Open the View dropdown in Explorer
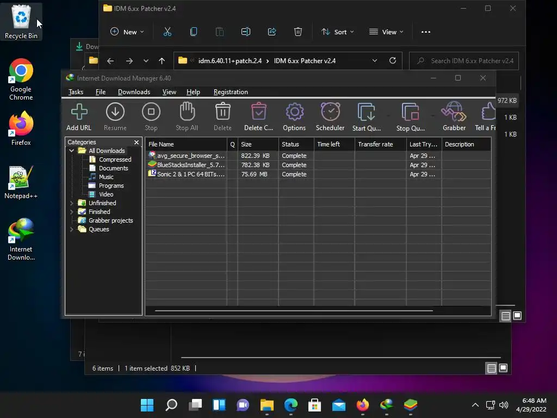 386,32
